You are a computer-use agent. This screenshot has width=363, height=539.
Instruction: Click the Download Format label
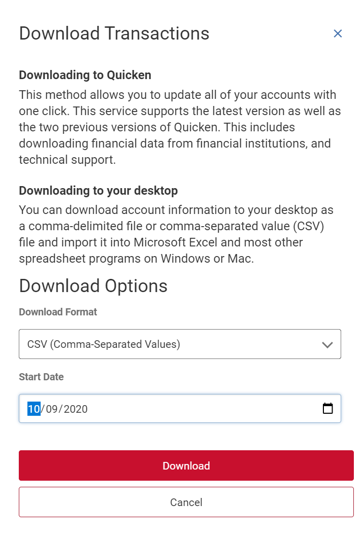point(58,312)
